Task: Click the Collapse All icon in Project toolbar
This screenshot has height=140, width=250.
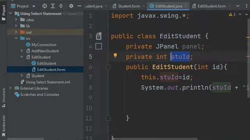Action: tap(61, 6)
